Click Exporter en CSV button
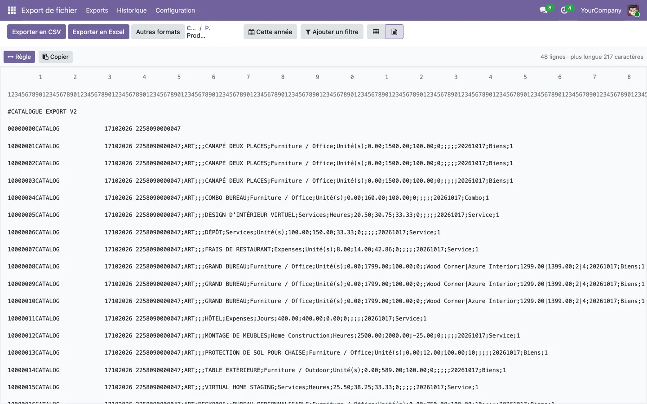 point(36,32)
